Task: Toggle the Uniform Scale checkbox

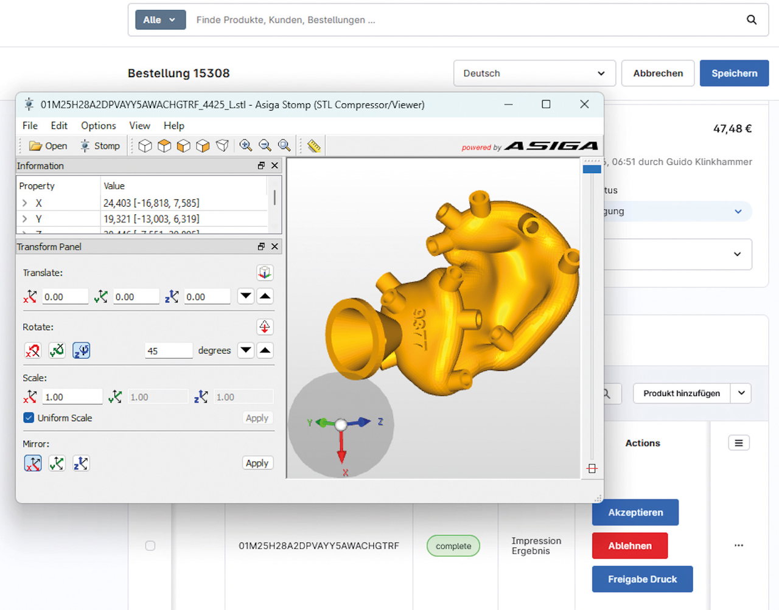Action: pos(29,418)
